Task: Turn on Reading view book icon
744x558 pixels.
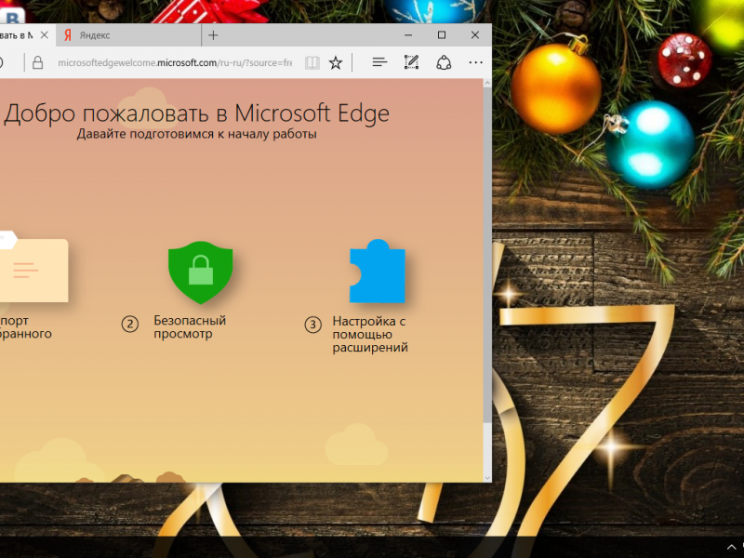Action: (312, 62)
